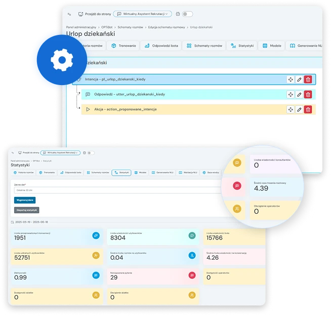Screen dimensions: 331x316
Task: Click pencil icon on the Intencja row
Action: pyautogui.click(x=299, y=80)
